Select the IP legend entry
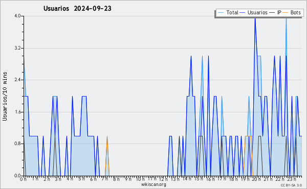Viewport: 307px width, 189px height. coord(275,12)
